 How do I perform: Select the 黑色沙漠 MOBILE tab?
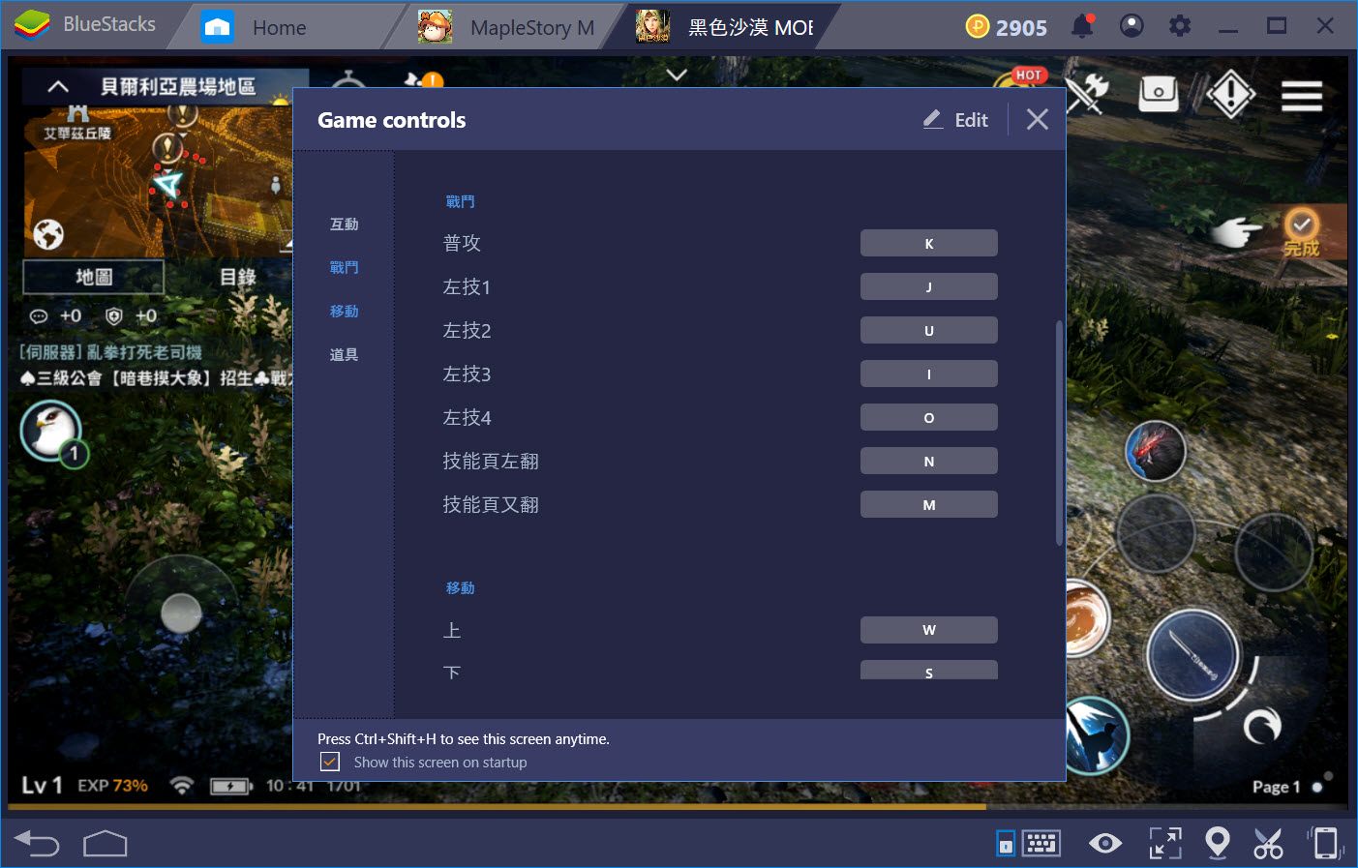pos(724,27)
